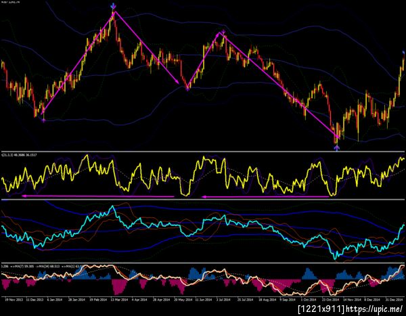
Task: Click the magenta trendline rising to the March peak
Action: click(78, 62)
